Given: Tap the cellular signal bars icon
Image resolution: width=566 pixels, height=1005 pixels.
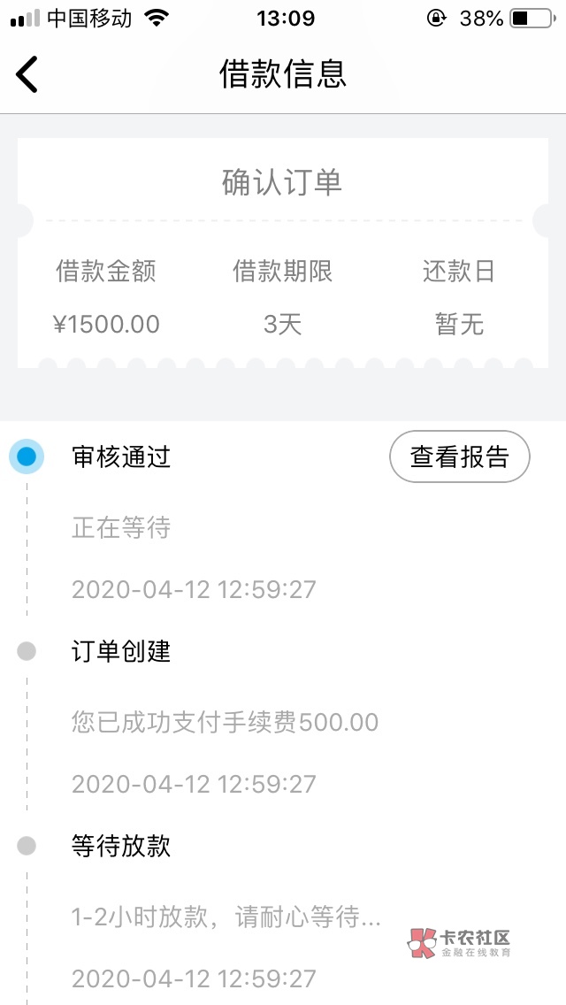Looking at the screenshot, I should [x=25, y=19].
